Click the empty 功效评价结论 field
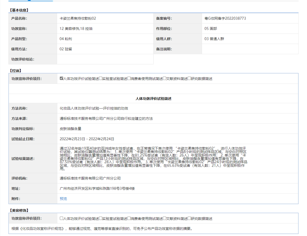The height and width of the screenshot is (236, 307). [x=105, y=59]
